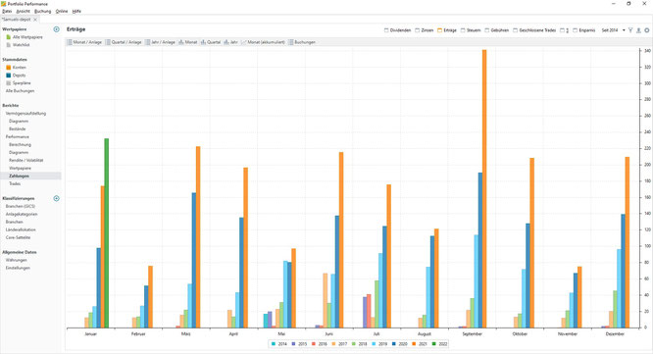This screenshot has height=354, width=653.
Task: Click the plus icon beside Wertpapiere
Action: [56, 29]
